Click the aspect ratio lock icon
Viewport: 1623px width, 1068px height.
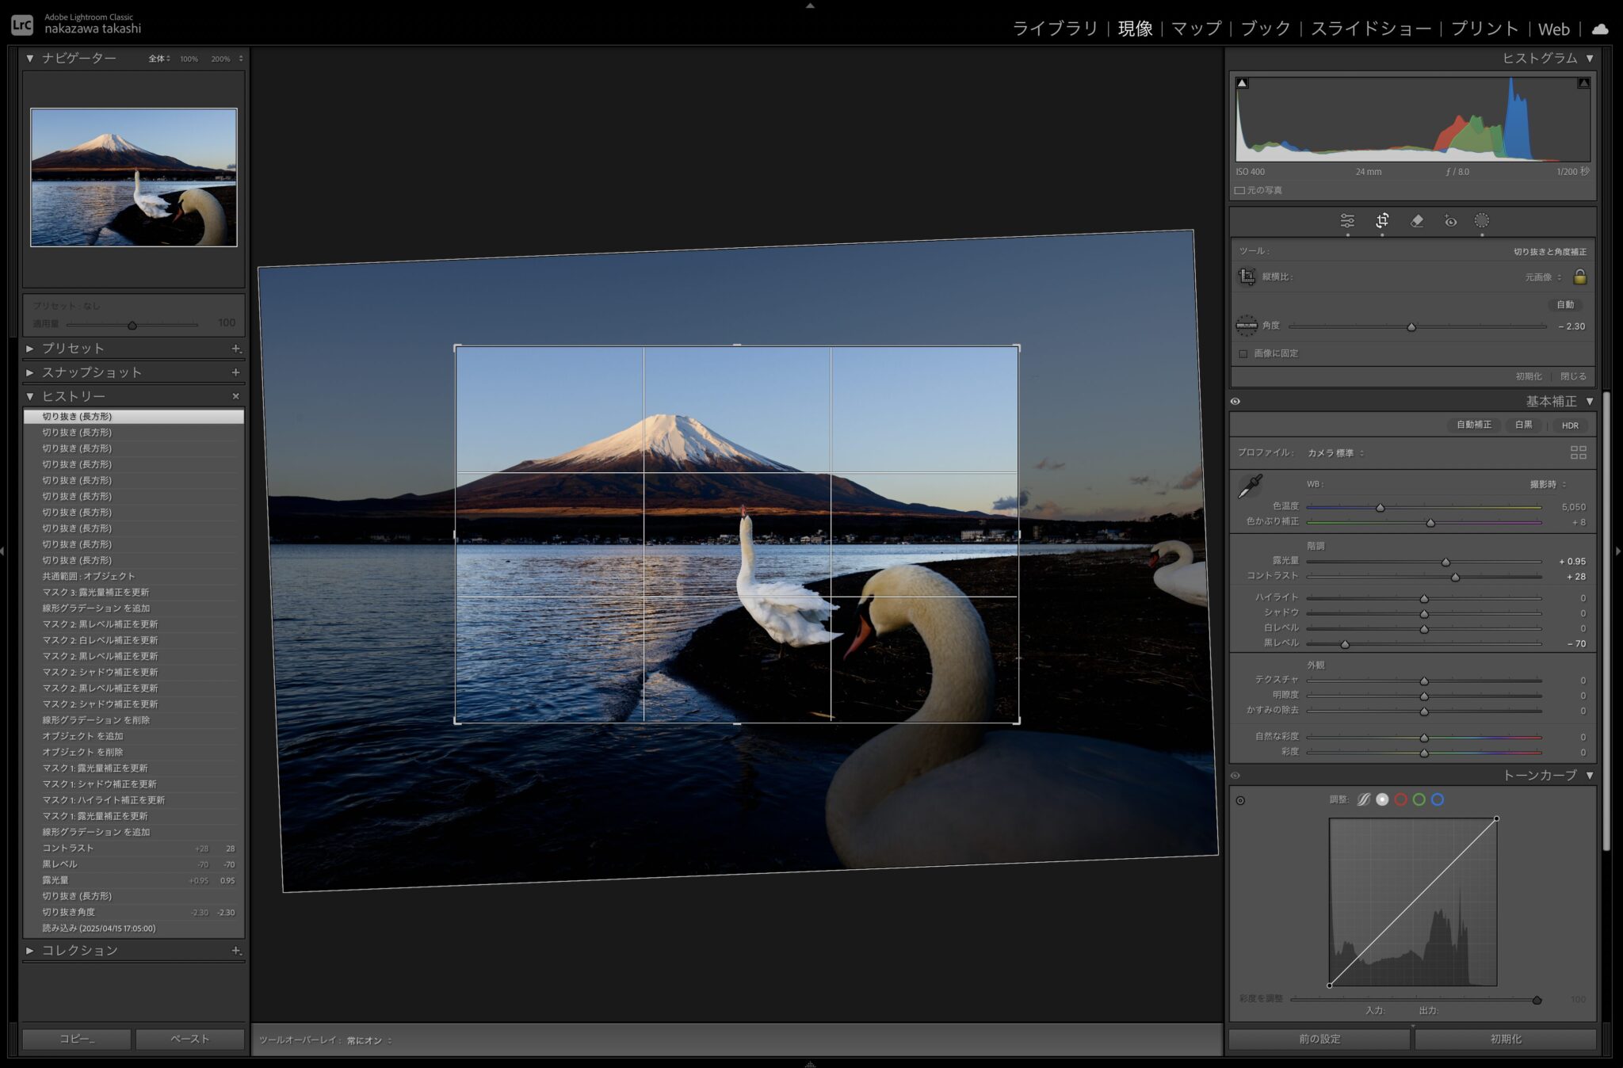pos(1579,277)
